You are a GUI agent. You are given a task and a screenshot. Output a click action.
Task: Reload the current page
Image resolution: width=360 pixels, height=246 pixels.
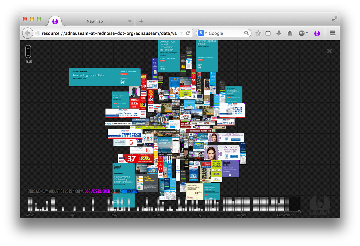click(x=188, y=33)
